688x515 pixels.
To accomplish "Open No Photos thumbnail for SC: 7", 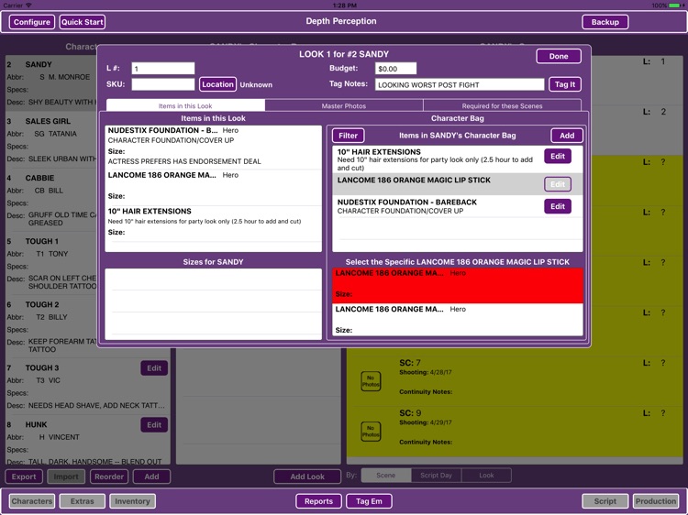I will coord(371,381).
